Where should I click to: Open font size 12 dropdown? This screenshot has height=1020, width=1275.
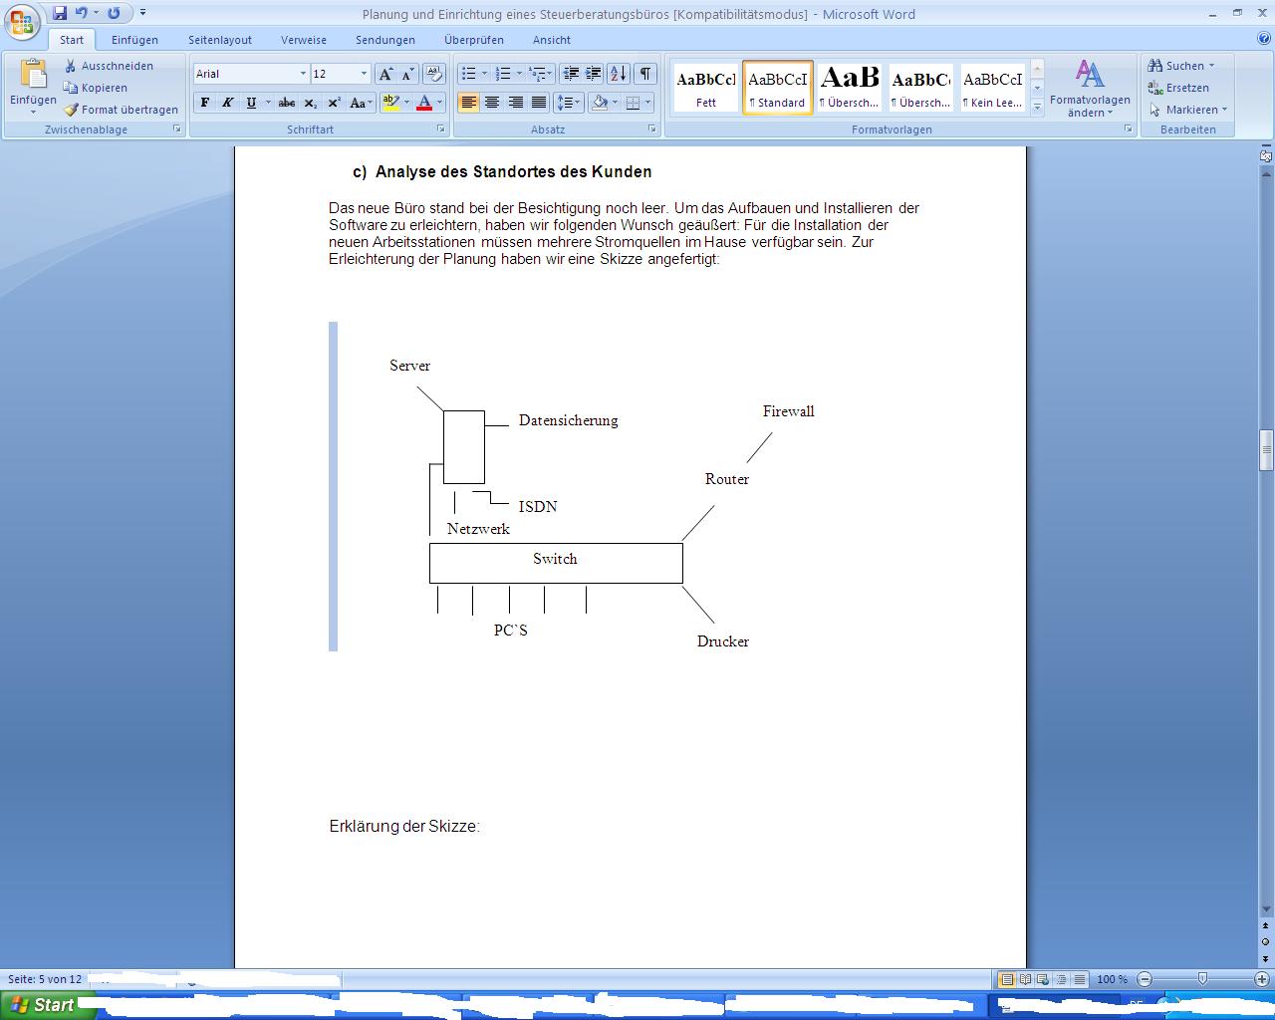point(364,74)
